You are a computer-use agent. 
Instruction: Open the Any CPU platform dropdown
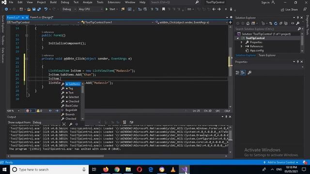(91, 9)
